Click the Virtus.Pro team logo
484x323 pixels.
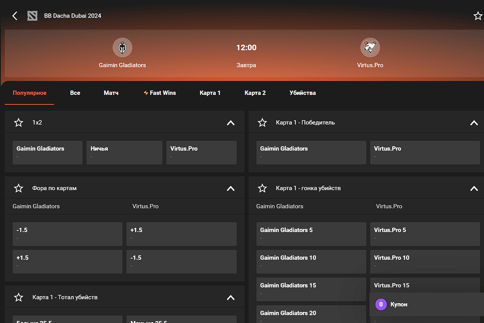(x=370, y=48)
